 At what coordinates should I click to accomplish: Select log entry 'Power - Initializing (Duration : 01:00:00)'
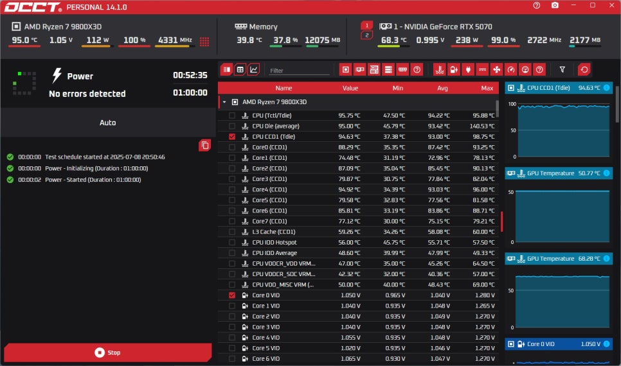point(96,169)
